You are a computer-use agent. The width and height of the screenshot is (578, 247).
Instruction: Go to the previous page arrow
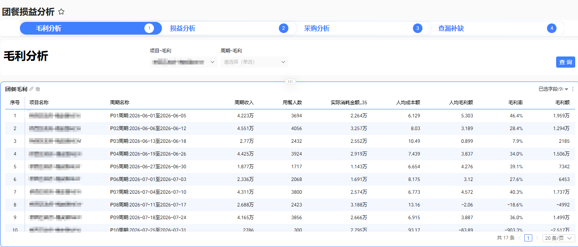(520, 238)
